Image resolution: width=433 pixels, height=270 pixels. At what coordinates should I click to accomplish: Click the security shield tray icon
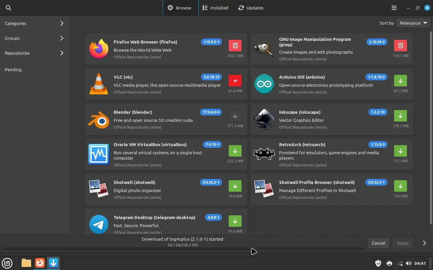click(x=378, y=263)
